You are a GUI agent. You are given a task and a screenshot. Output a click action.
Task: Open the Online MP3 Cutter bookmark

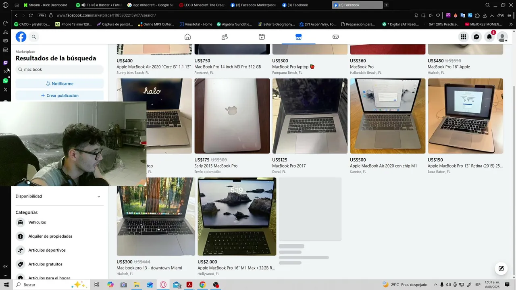(156, 24)
